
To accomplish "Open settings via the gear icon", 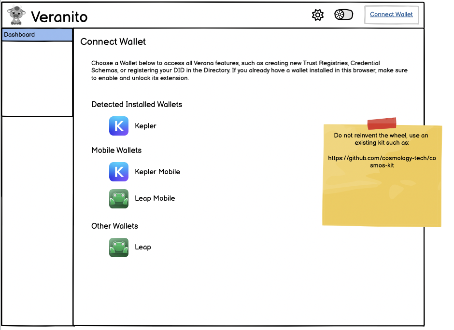I will click(318, 15).
